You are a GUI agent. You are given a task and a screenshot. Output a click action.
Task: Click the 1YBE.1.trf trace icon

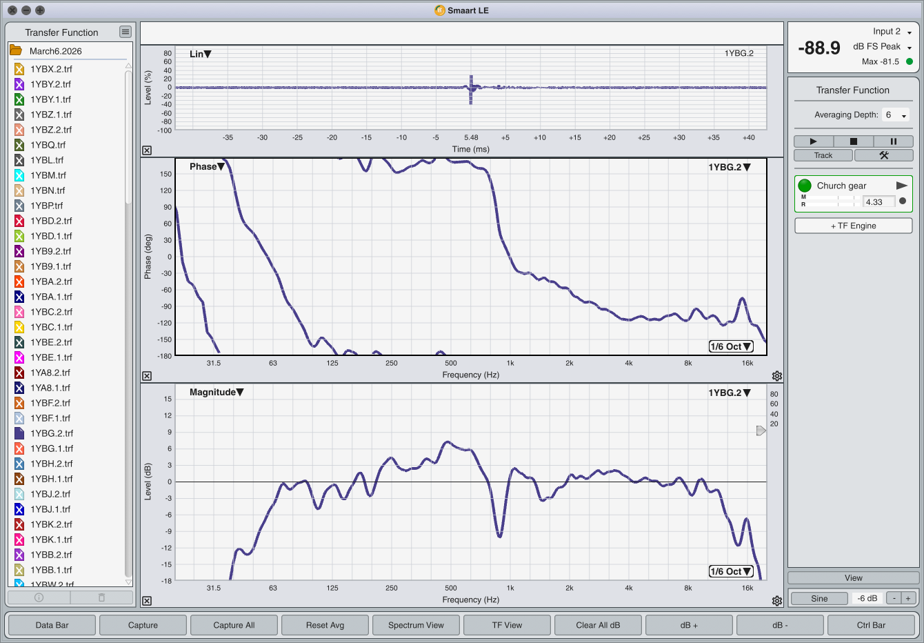(19, 357)
